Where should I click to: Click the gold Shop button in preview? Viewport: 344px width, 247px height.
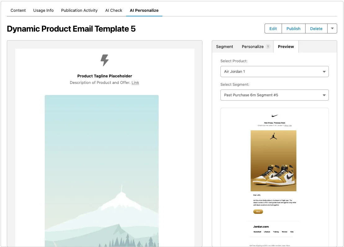[258, 211]
